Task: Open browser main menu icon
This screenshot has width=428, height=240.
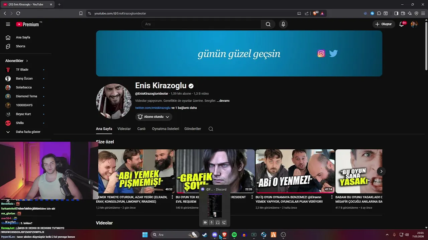Action: click(423, 13)
